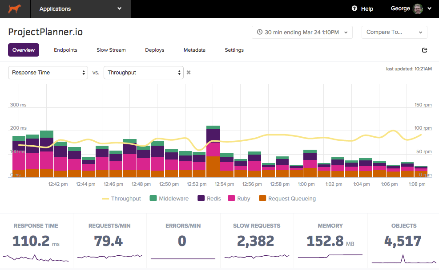Open the Settings tab

234,50
